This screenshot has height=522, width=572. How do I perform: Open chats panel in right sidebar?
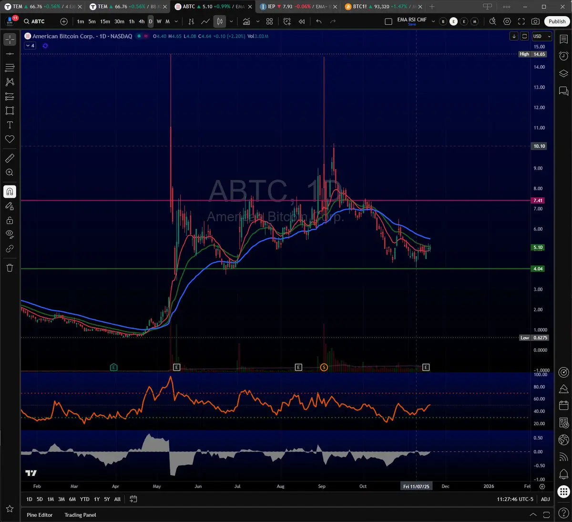click(563, 91)
